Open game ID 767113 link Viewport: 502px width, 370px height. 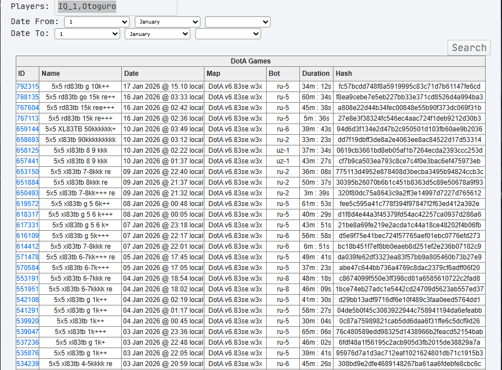tap(28, 118)
